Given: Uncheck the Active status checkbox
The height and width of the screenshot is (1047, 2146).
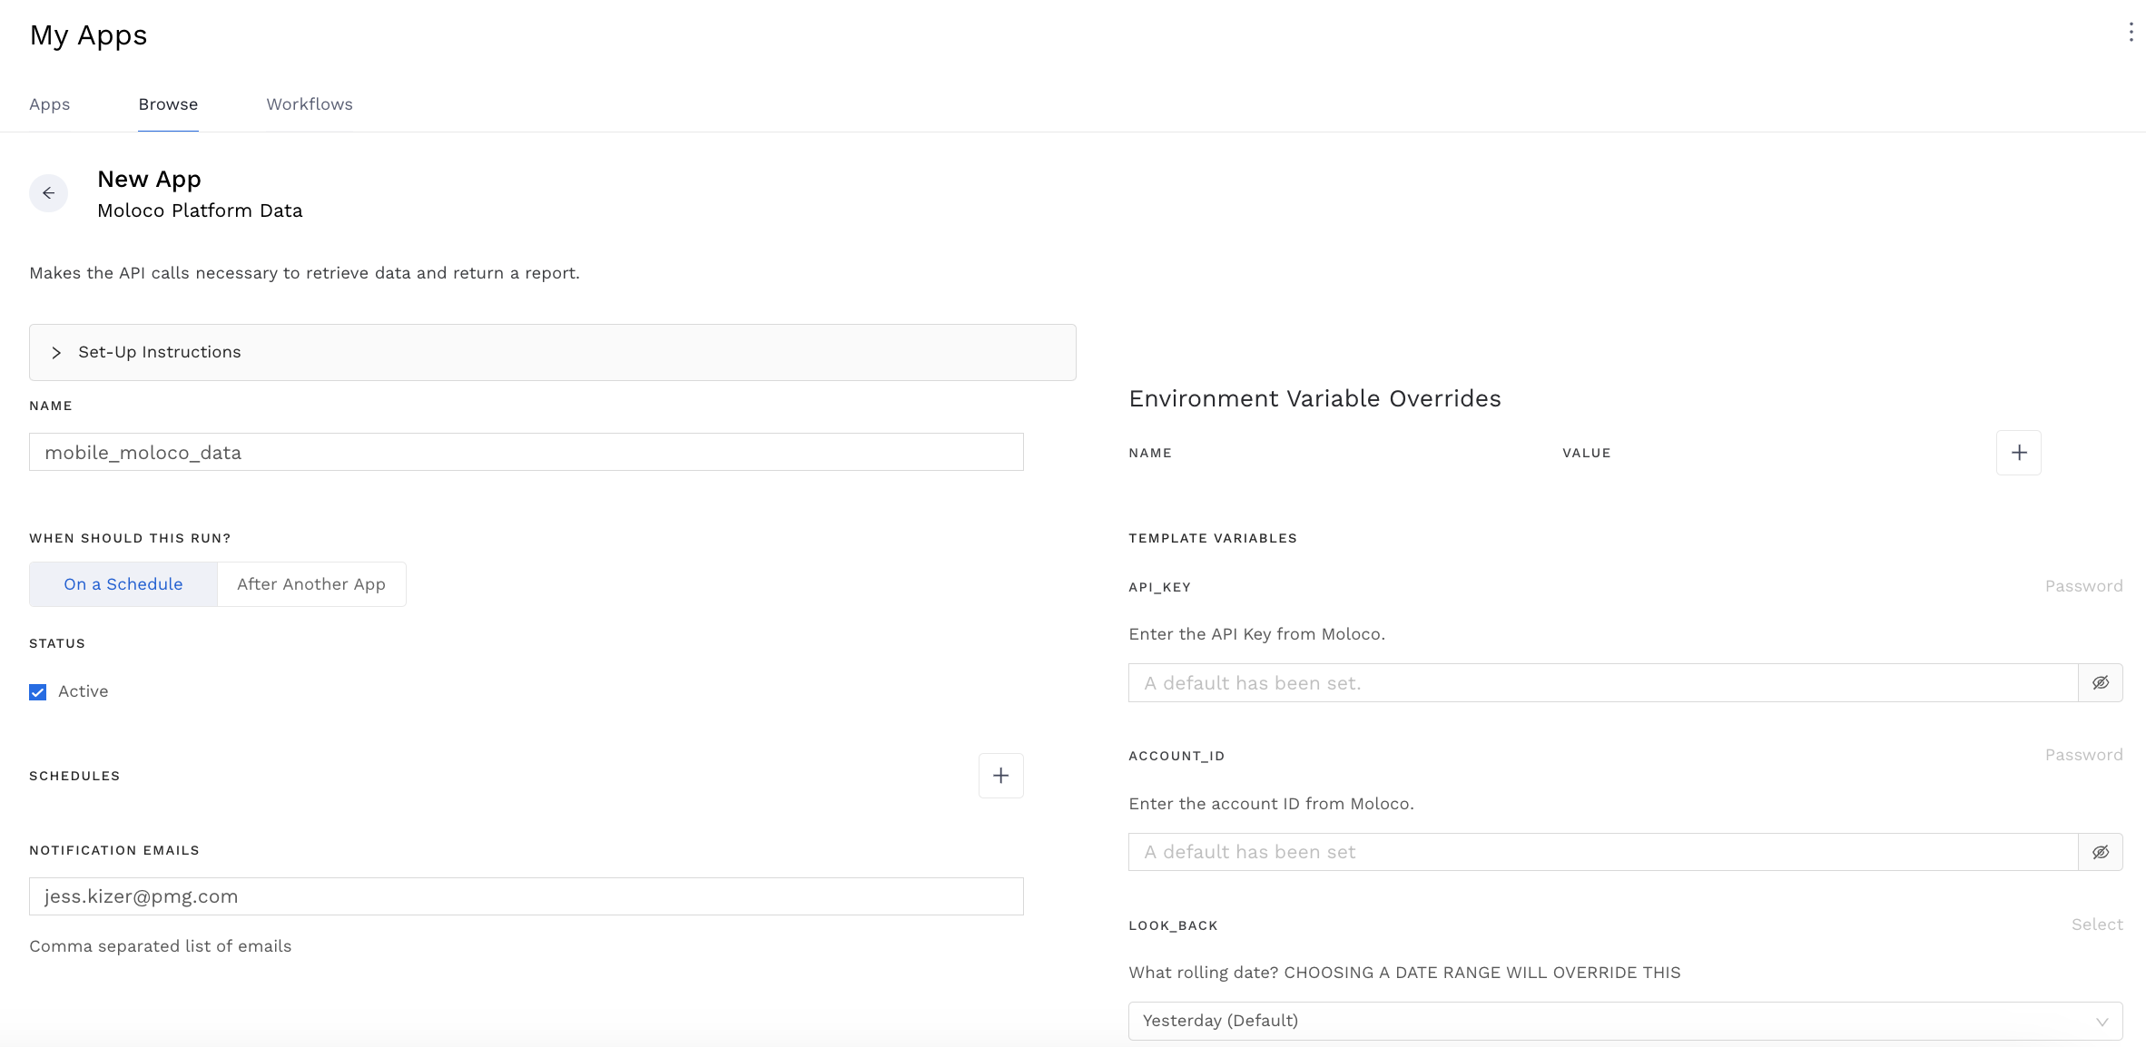Looking at the screenshot, I should (37, 691).
